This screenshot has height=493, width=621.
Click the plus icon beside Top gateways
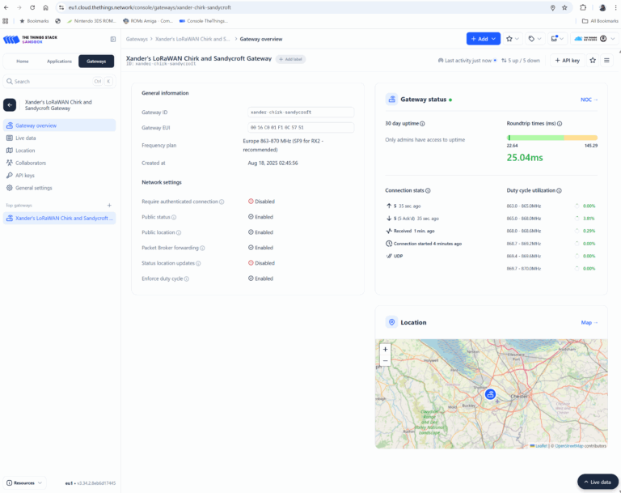coord(109,206)
